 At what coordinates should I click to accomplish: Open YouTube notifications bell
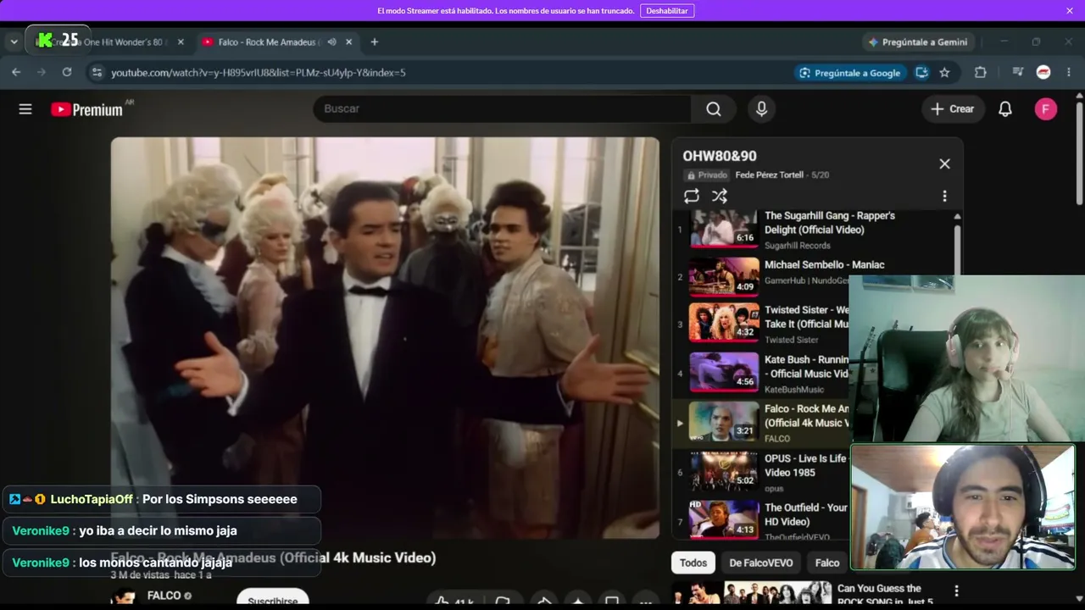coord(1004,109)
